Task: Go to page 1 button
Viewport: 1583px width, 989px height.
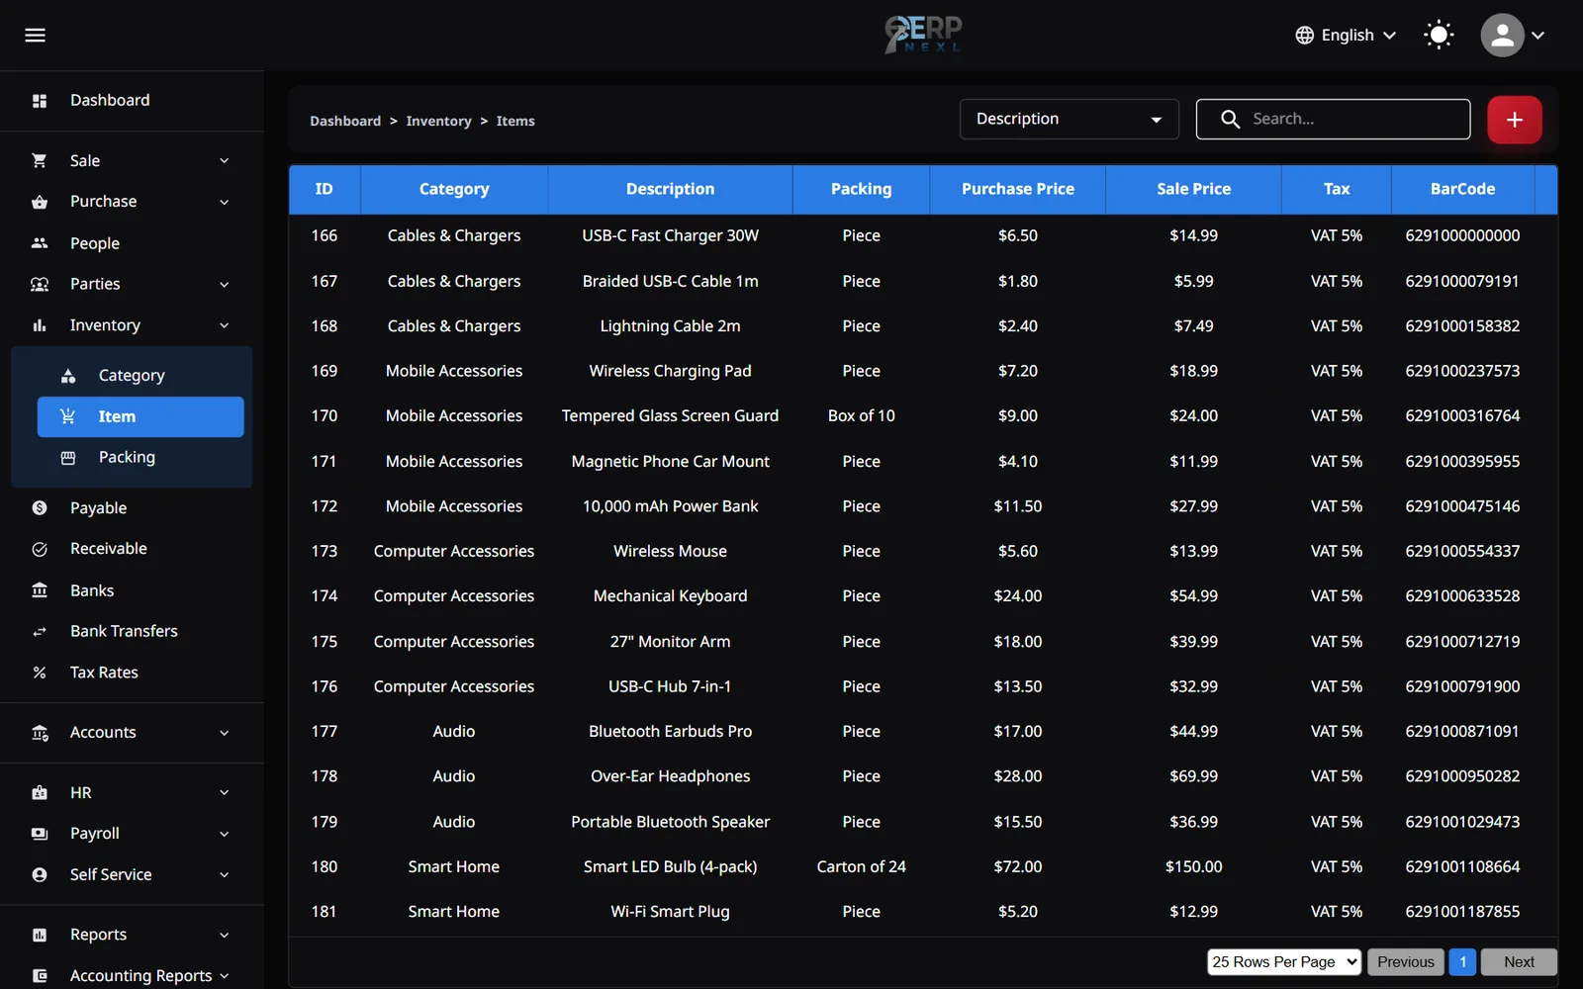Action: coord(1462,961)
